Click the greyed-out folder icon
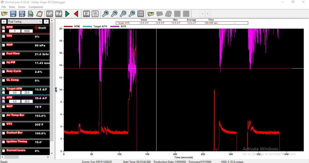This screenshot has width=309, height=163. tap(160, 14)
